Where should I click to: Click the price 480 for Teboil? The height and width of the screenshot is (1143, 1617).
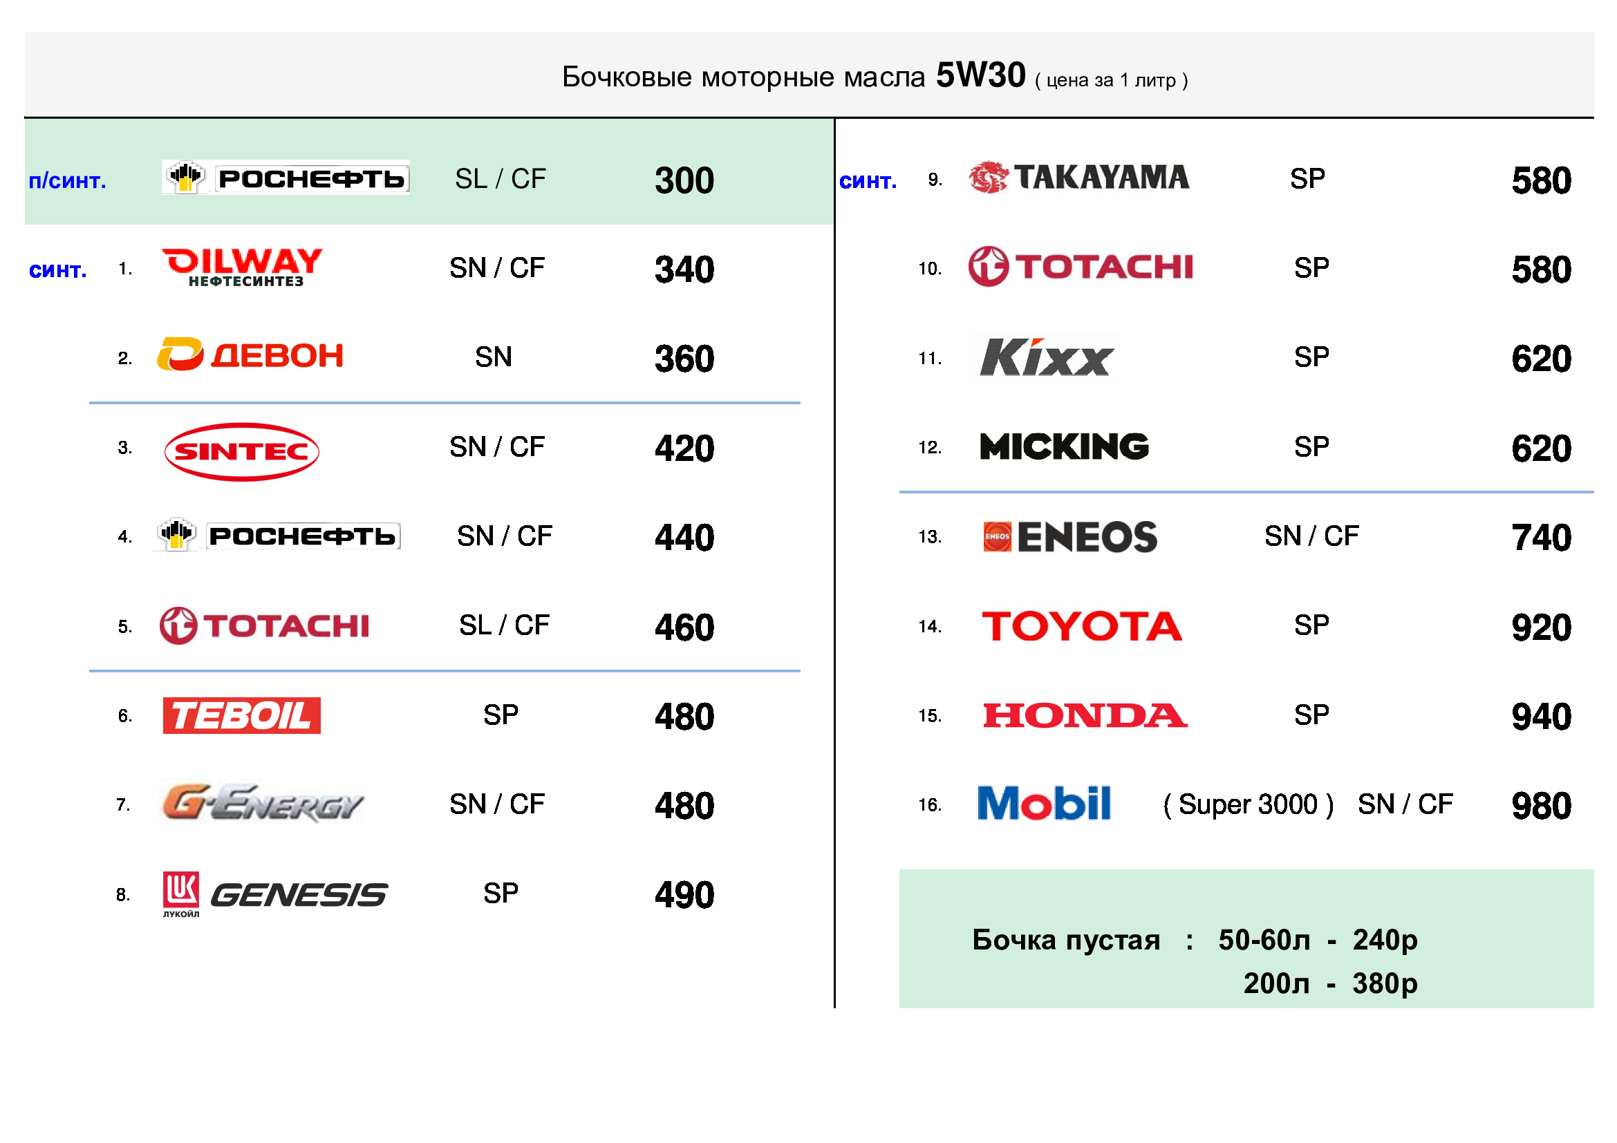684,717
